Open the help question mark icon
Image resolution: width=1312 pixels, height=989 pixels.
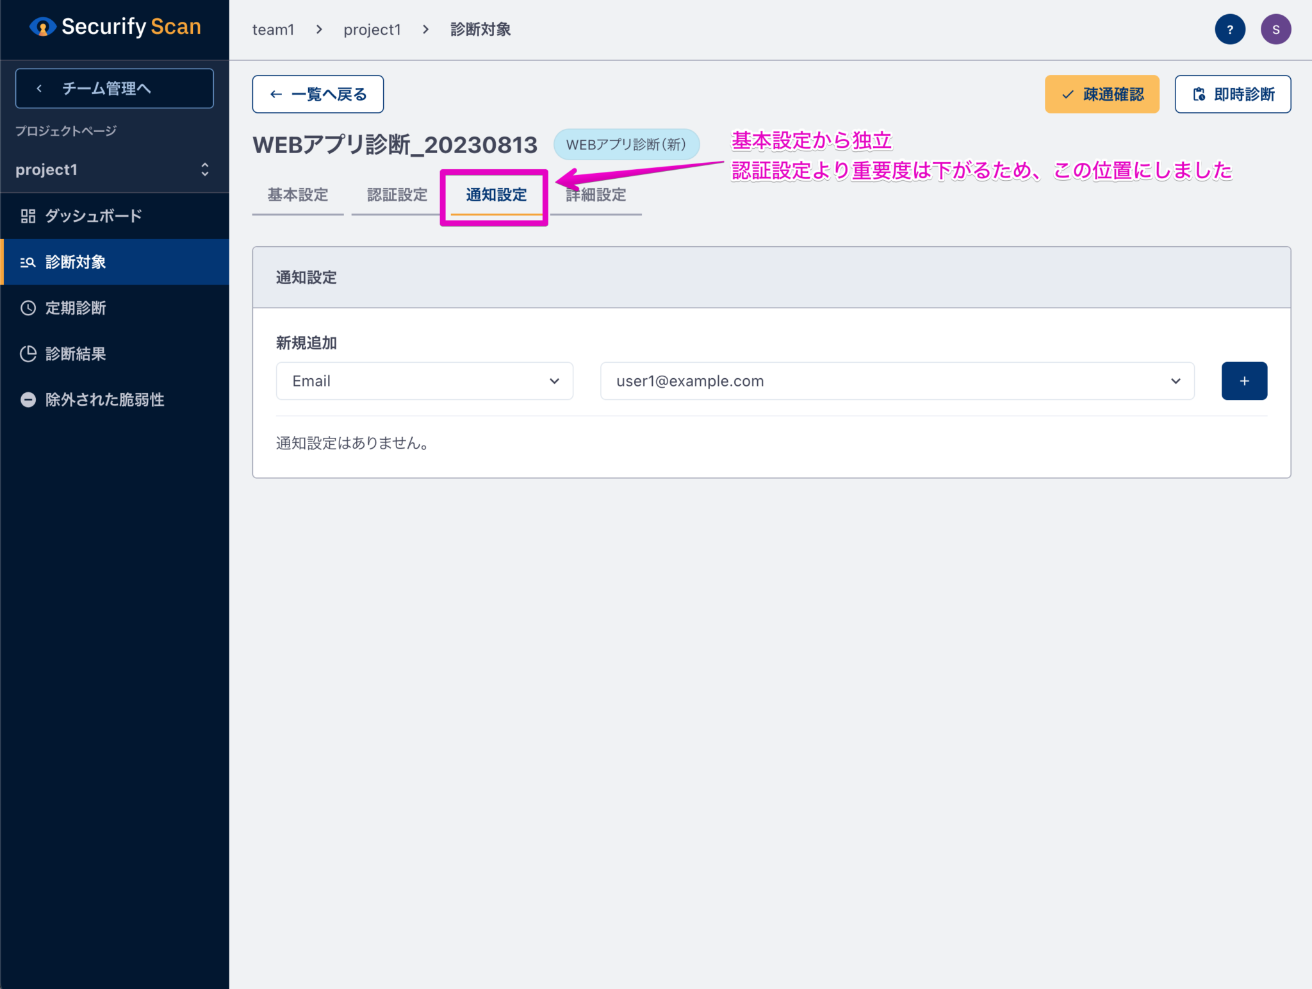click(x=1230, y=29)
